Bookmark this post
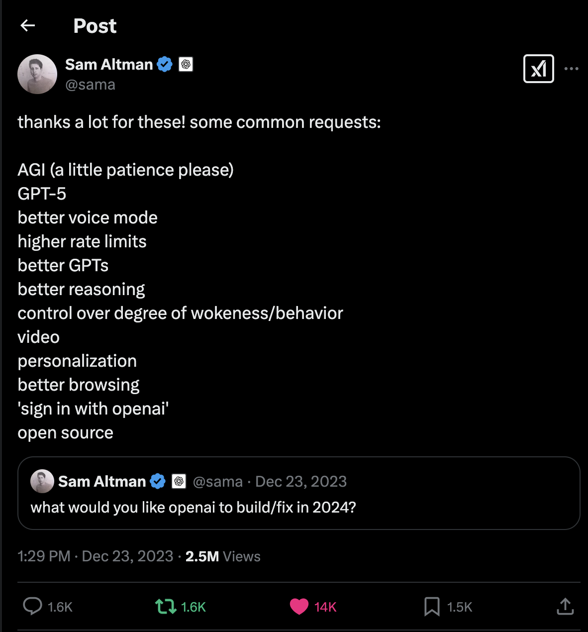 pyautogui.click(x=432, y=607)
